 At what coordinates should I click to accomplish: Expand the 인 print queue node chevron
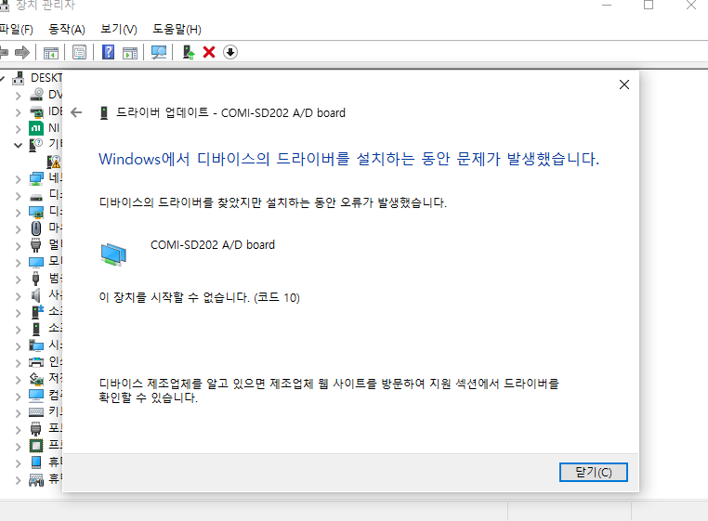18,362
